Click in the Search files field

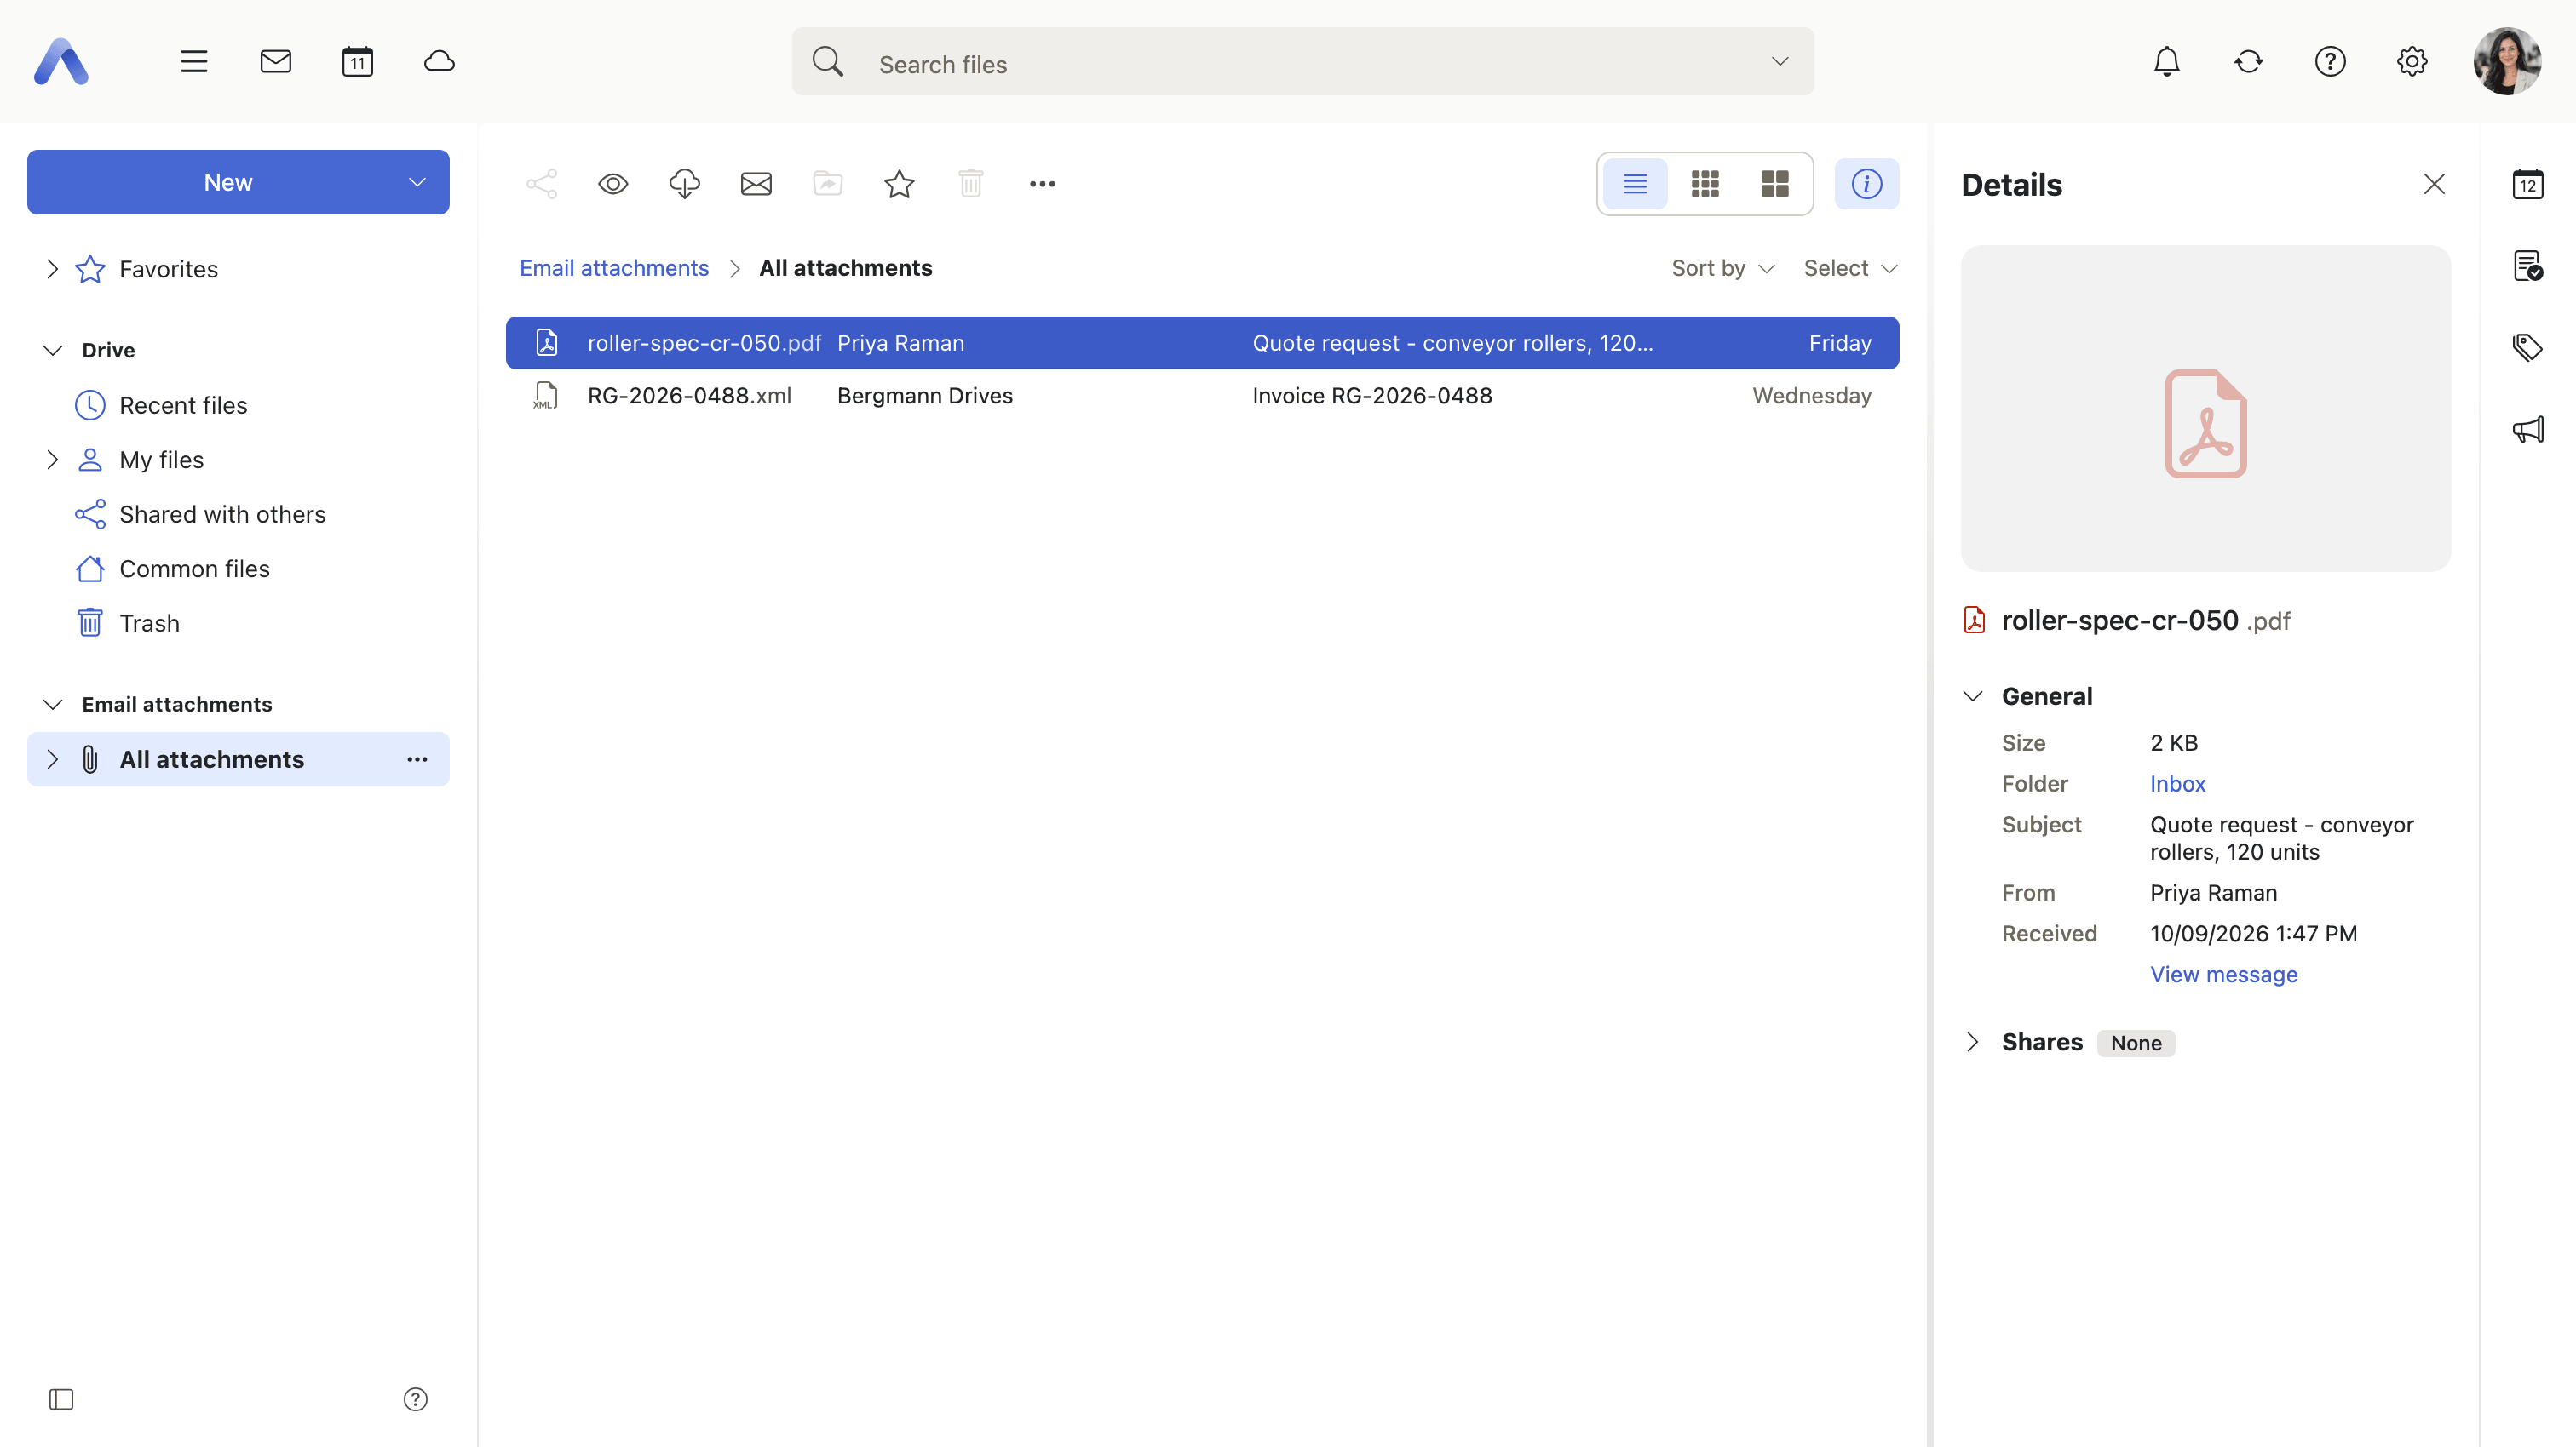(x=1302, y=62)
